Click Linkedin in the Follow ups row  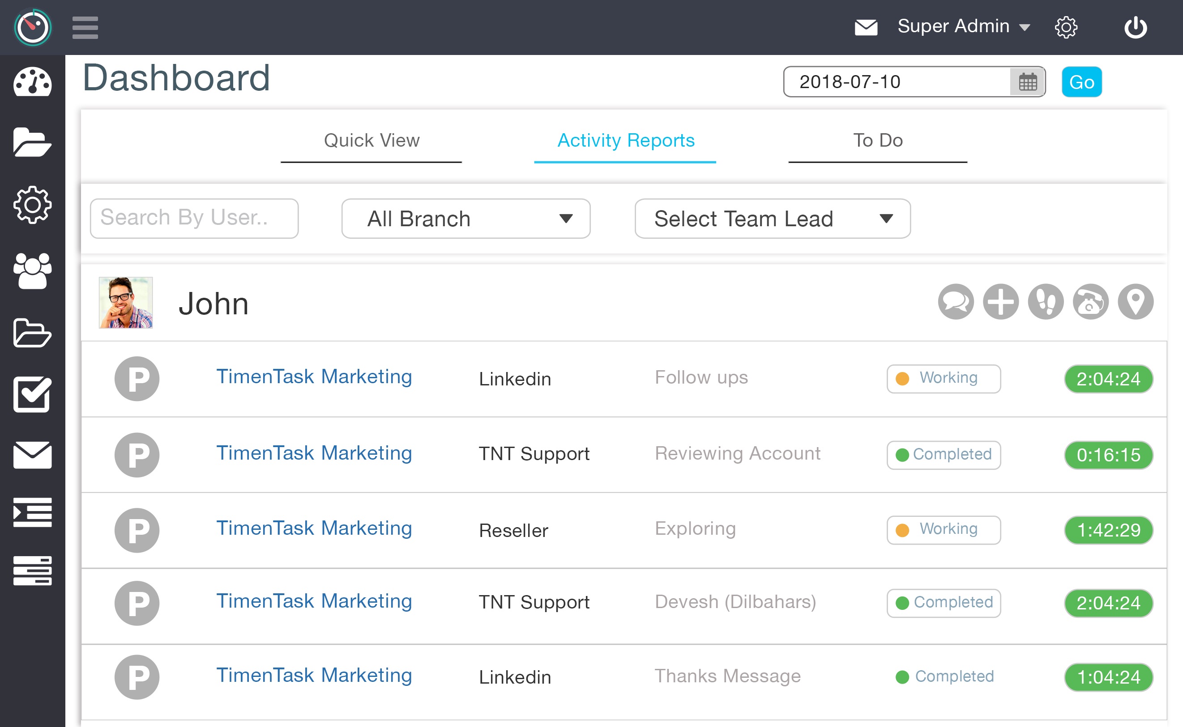point(515,379)
